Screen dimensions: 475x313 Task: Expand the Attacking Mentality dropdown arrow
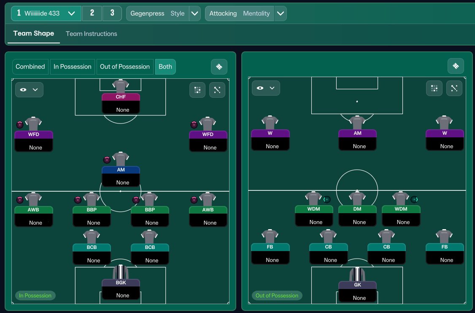click(x=281, y=13)
